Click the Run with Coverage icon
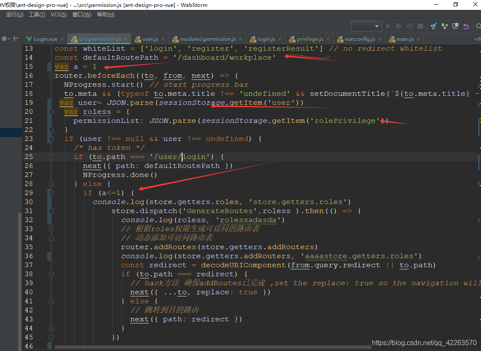 410,26
